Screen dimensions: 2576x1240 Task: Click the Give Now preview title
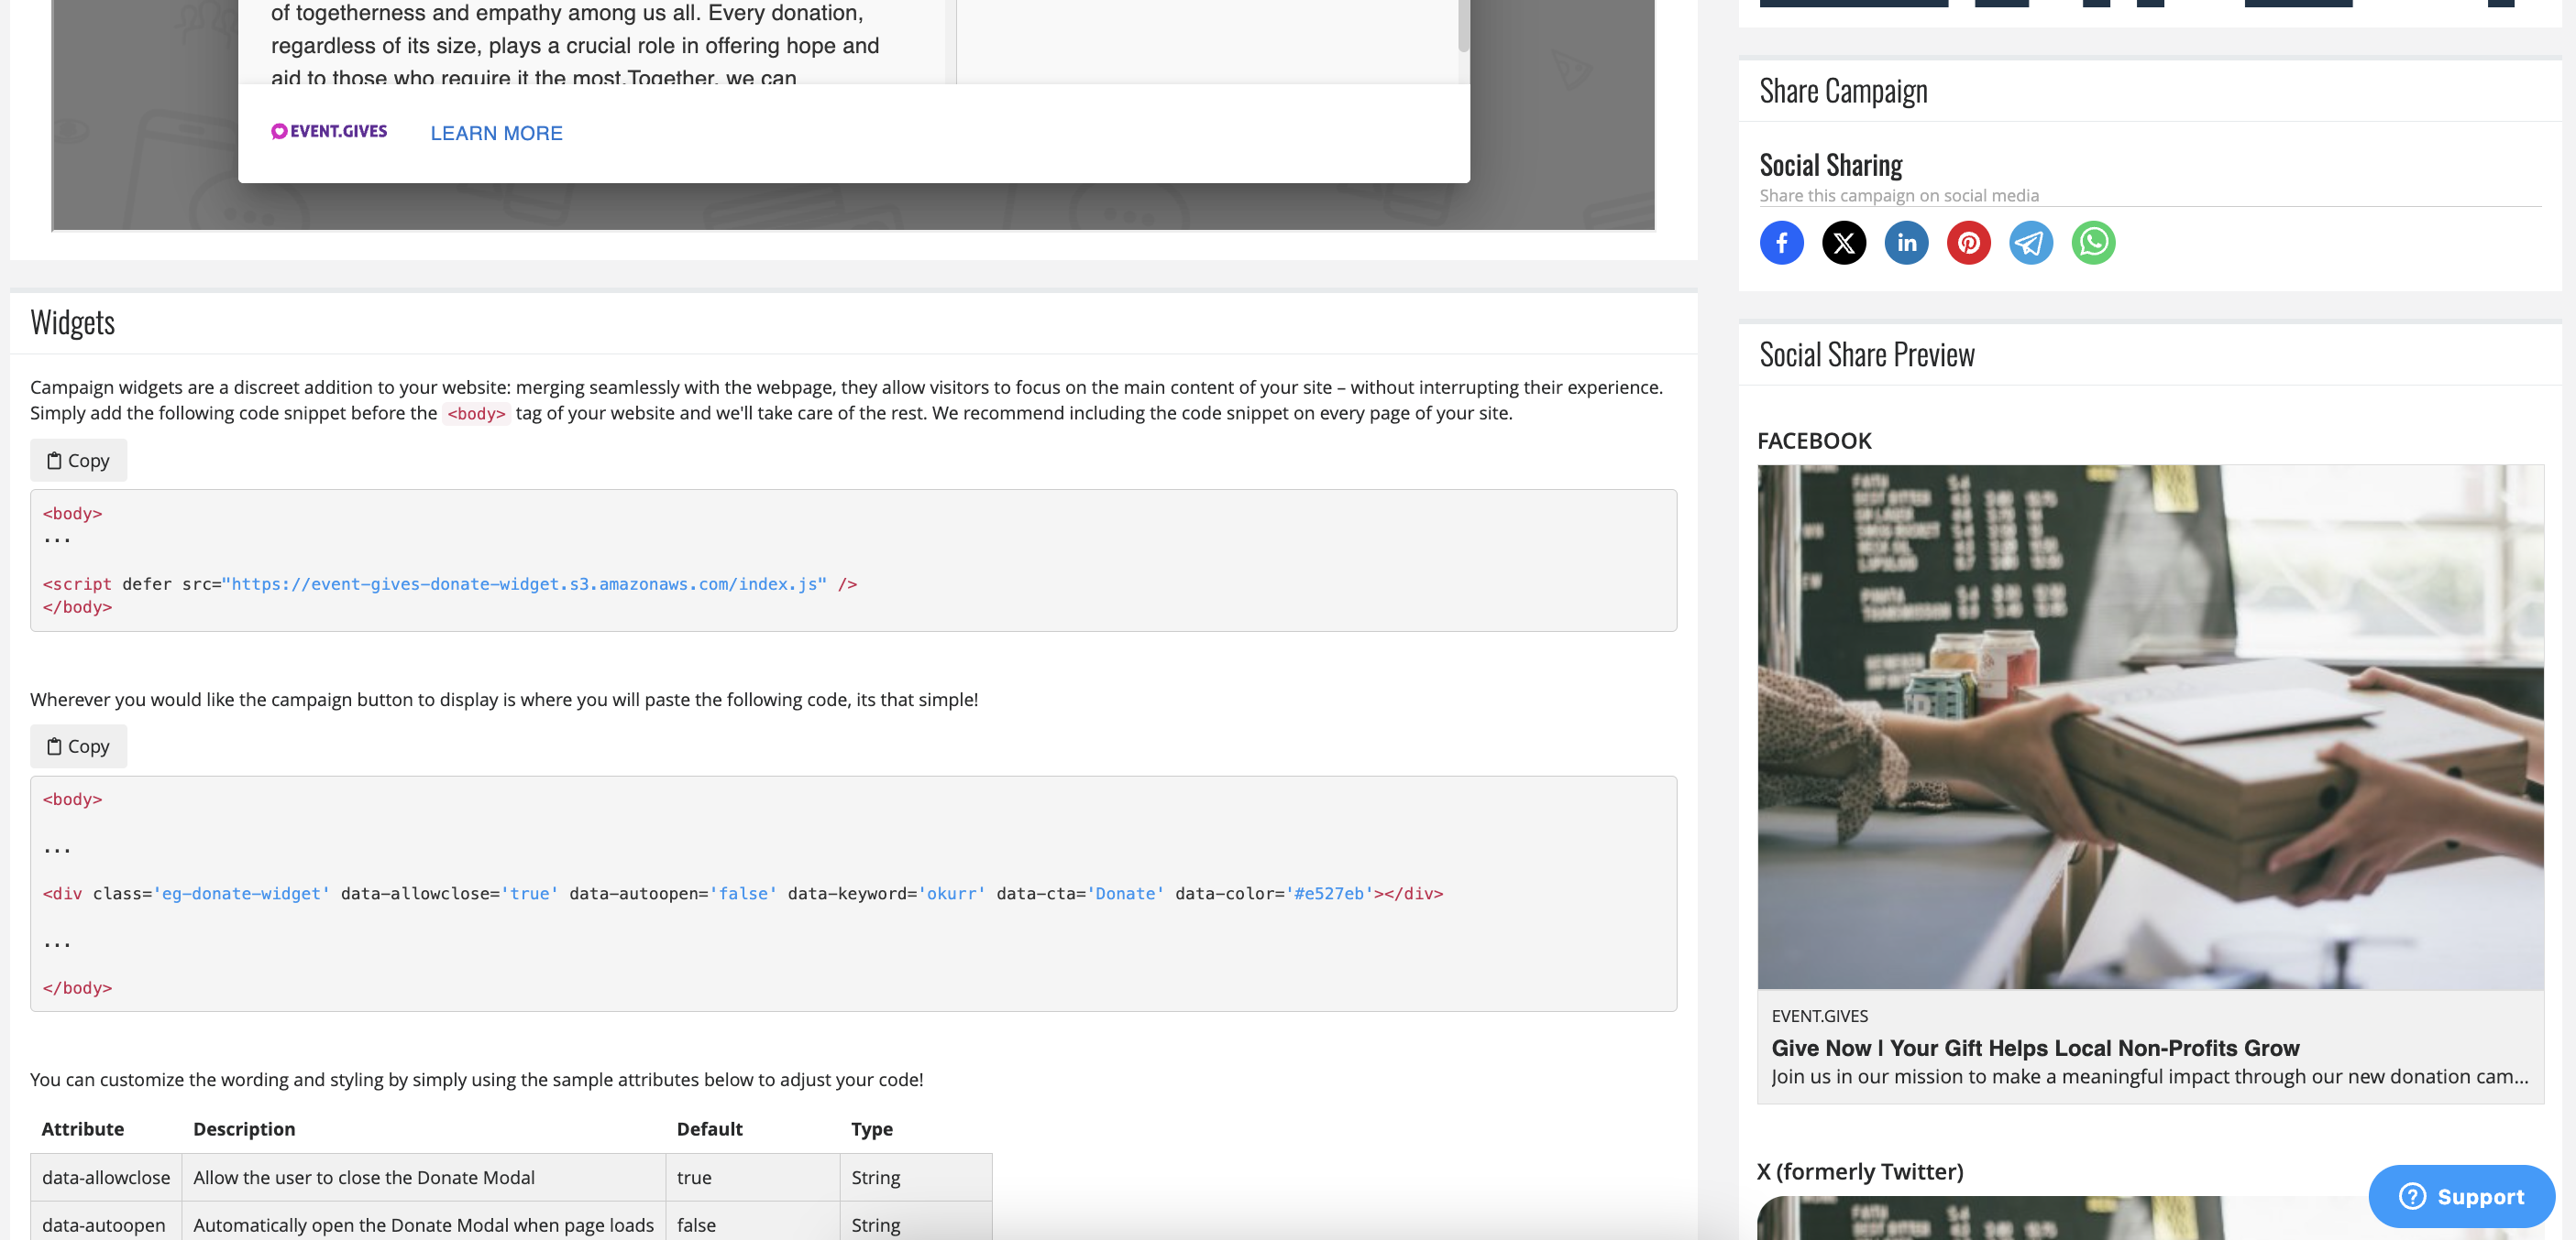[2035, 1049]
